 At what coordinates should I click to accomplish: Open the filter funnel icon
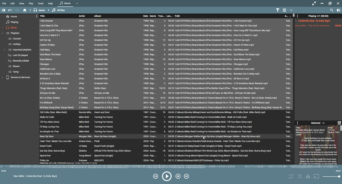click(x=278, y=10)
